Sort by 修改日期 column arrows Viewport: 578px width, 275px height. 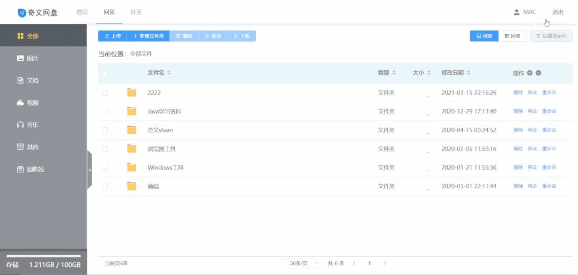[469, 73]
